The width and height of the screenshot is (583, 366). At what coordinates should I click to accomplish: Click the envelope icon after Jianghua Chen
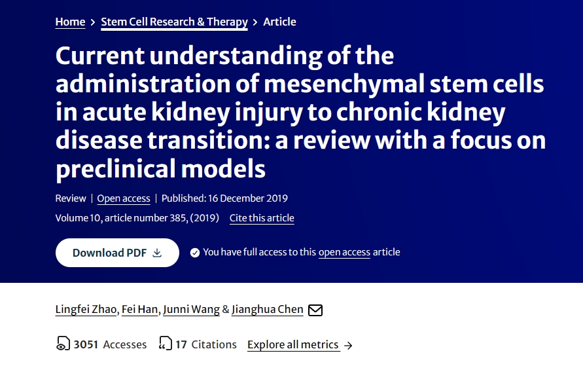pyautogui.click(x=315, y=310)
